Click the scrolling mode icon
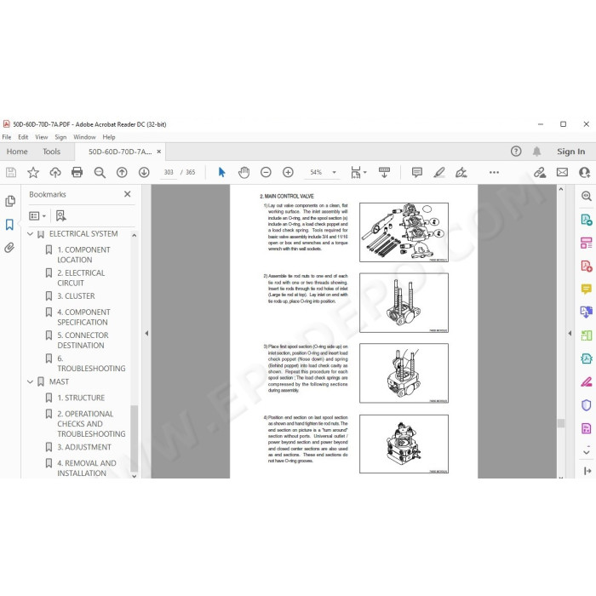This screenshot has width=596, height=596. pyautogui.click(x=384, y=173)
